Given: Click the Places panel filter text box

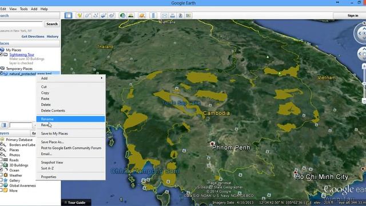Looking at the screenshot, I should pyautogui.click(x=21, y=125).
